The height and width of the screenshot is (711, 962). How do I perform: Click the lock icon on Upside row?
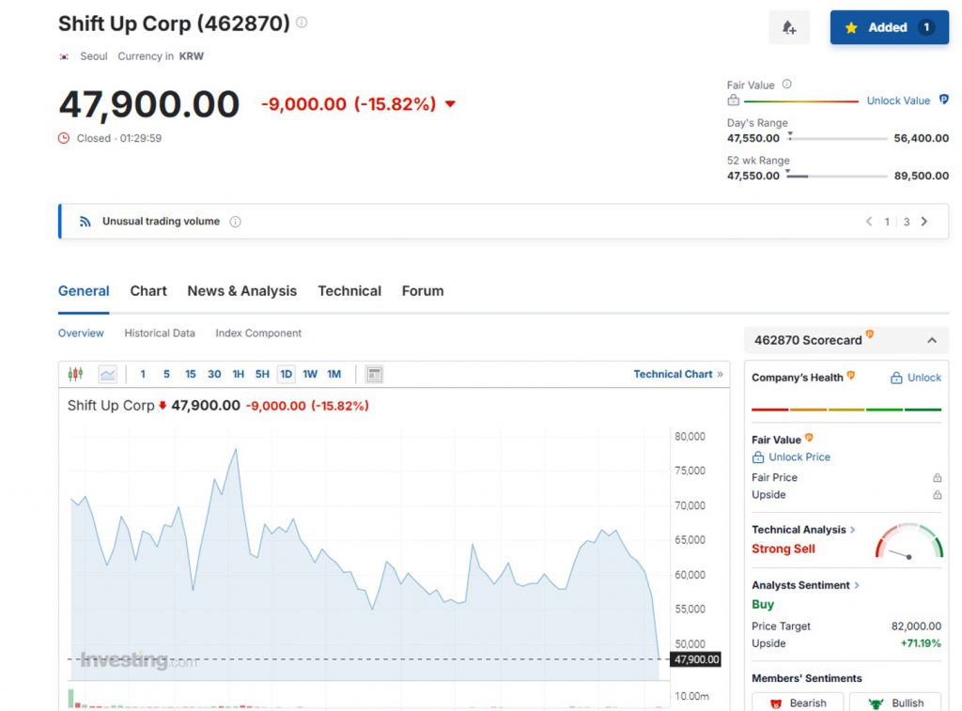tap(937, 495)
